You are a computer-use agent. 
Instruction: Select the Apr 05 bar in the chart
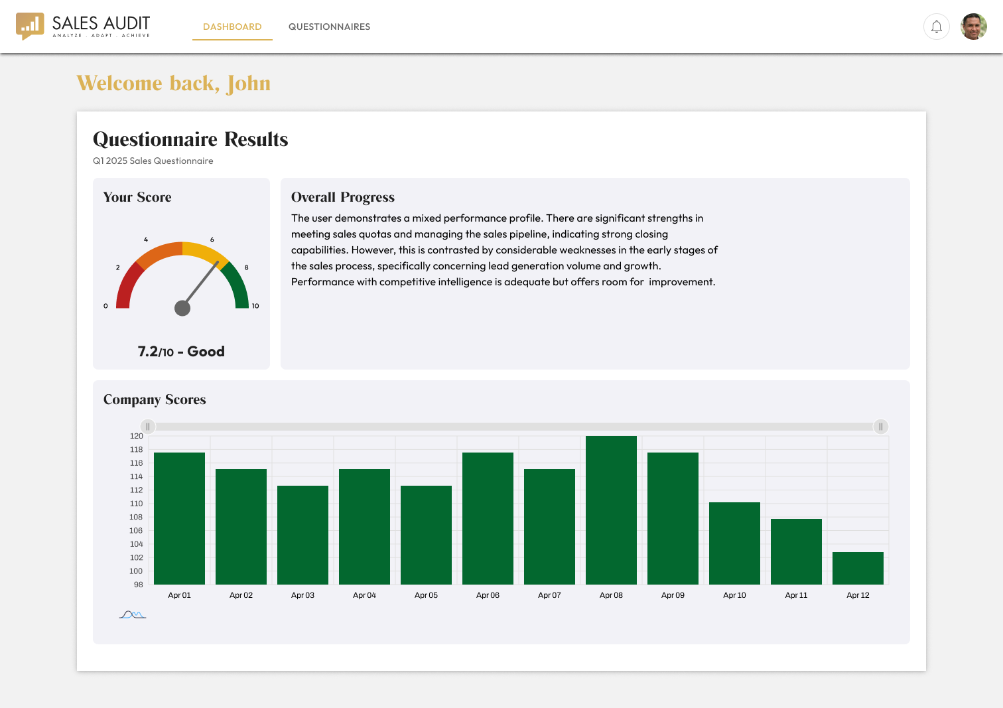tap(426, 535)
